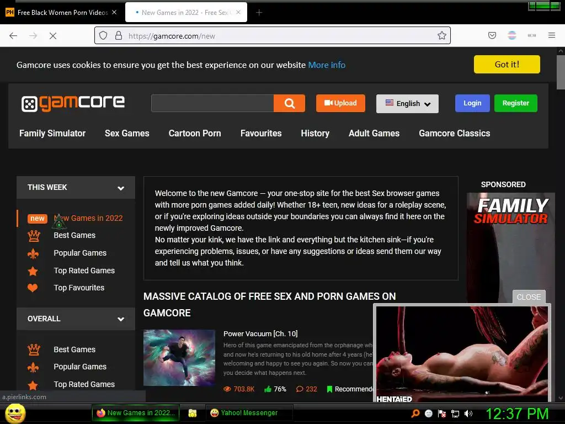565x424 pixels.
Task: Collapse the OVERALL sidebar section
Action: point(121,319)
